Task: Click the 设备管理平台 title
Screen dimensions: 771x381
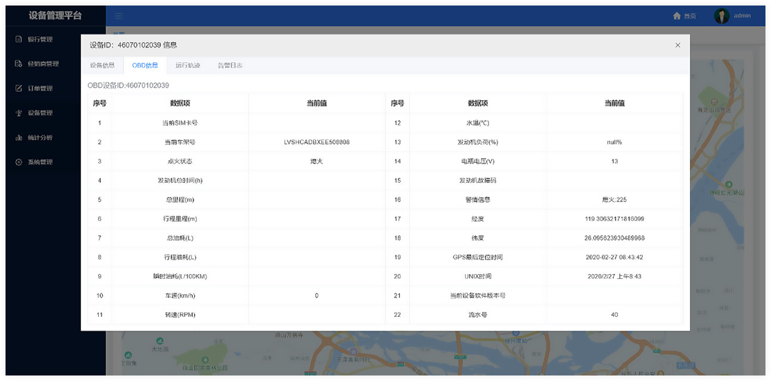Action: [55, 16]
